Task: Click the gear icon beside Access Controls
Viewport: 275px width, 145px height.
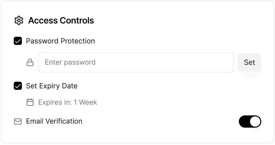Action: 19,21
